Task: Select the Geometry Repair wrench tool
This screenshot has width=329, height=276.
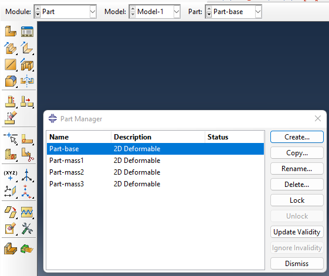Action: tap(27, 229)
